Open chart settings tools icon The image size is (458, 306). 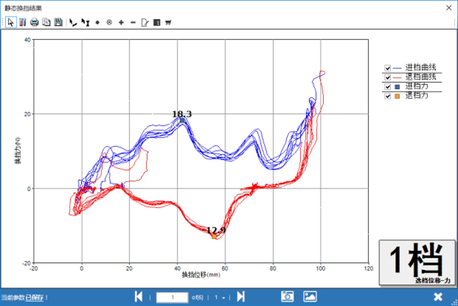tap(23, 23)
